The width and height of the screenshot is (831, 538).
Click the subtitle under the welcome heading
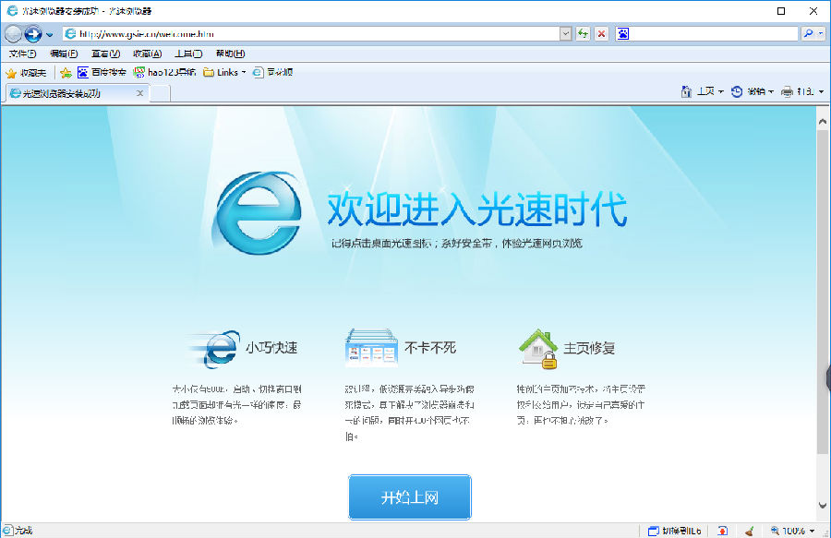click(457, 244)
